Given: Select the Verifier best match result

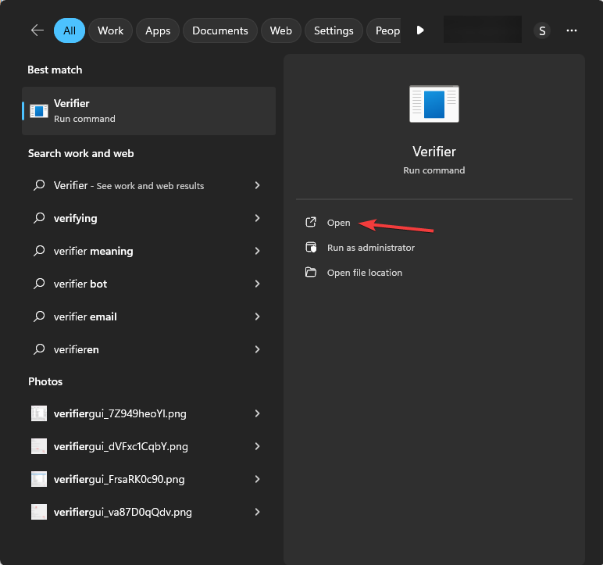Looking at the screenshot, I should point(148,111).
